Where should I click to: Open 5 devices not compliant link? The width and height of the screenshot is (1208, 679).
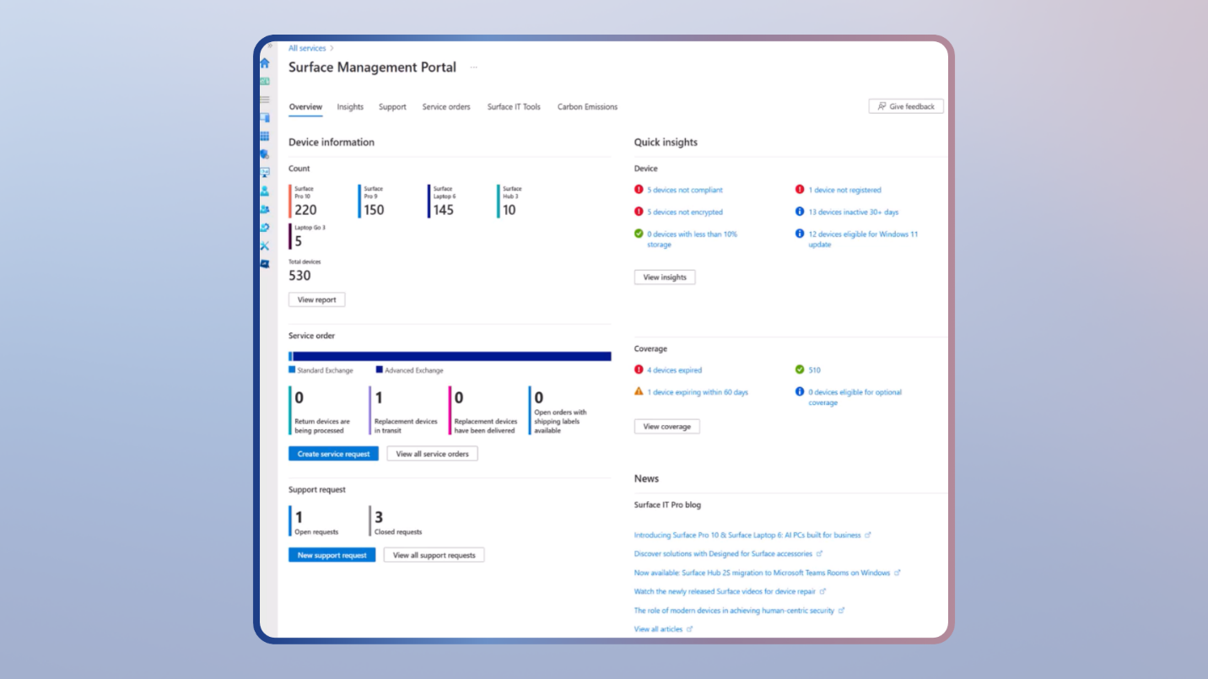click(x=685, y=191)
